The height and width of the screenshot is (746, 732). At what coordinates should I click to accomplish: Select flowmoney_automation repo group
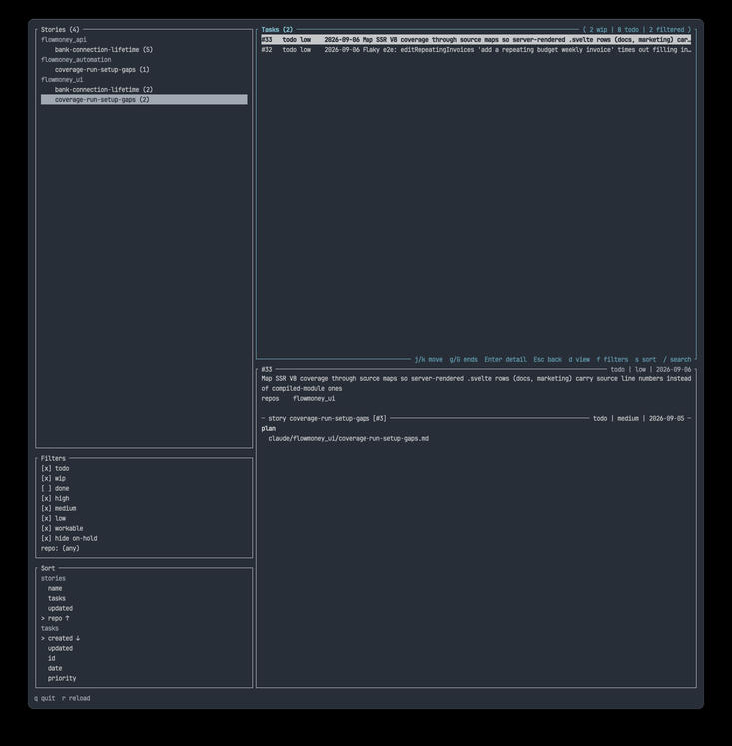click(76, 60)
